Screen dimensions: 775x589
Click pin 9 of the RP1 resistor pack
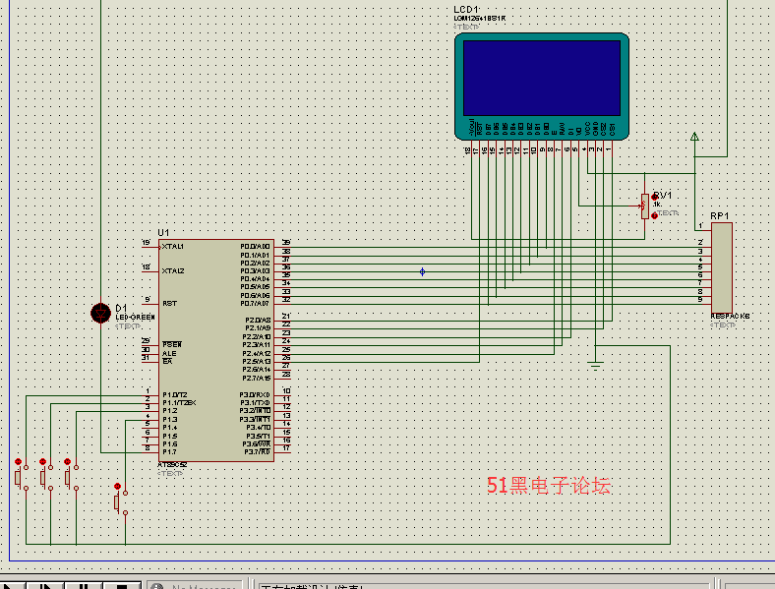click(700, 300)
